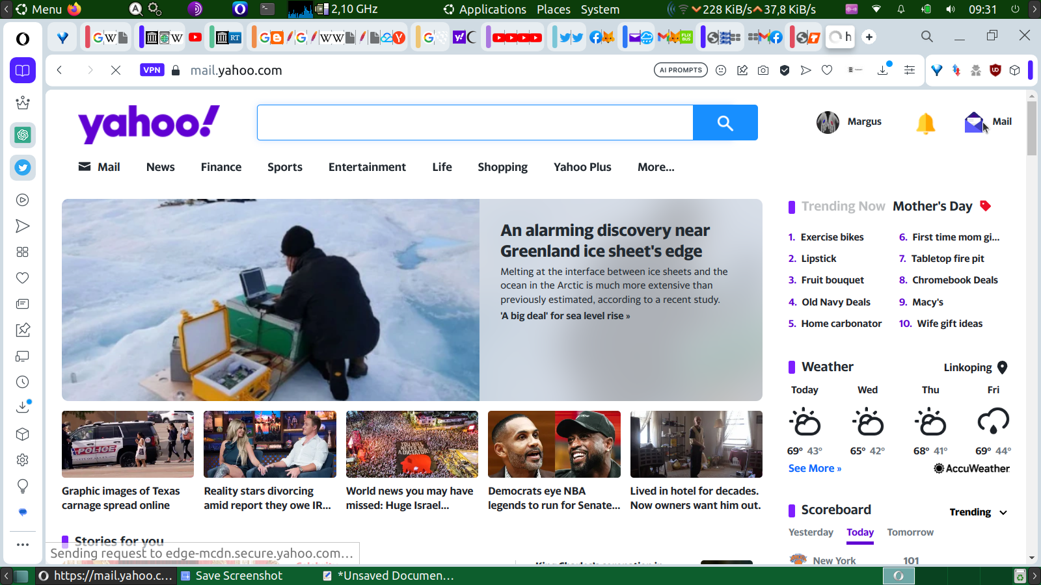Select the Finance navigation item
This screenshot has width=1041, height=585.
point(221,167)
